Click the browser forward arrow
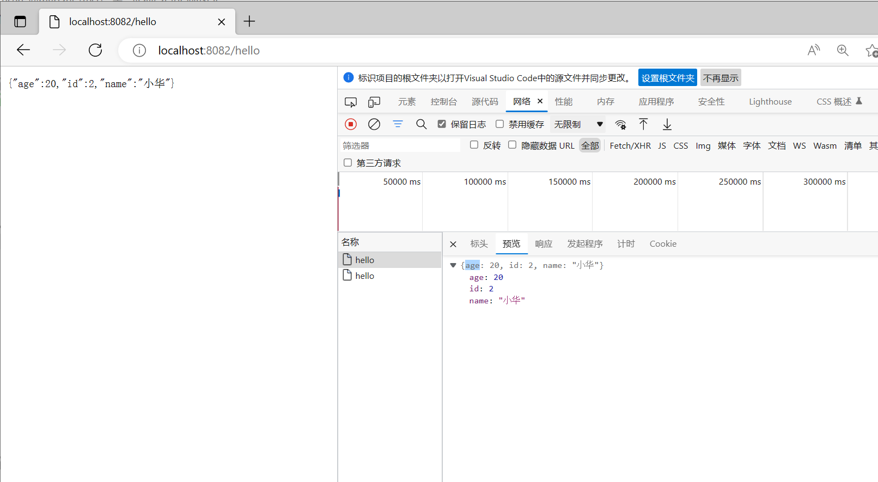 point(59,50)
